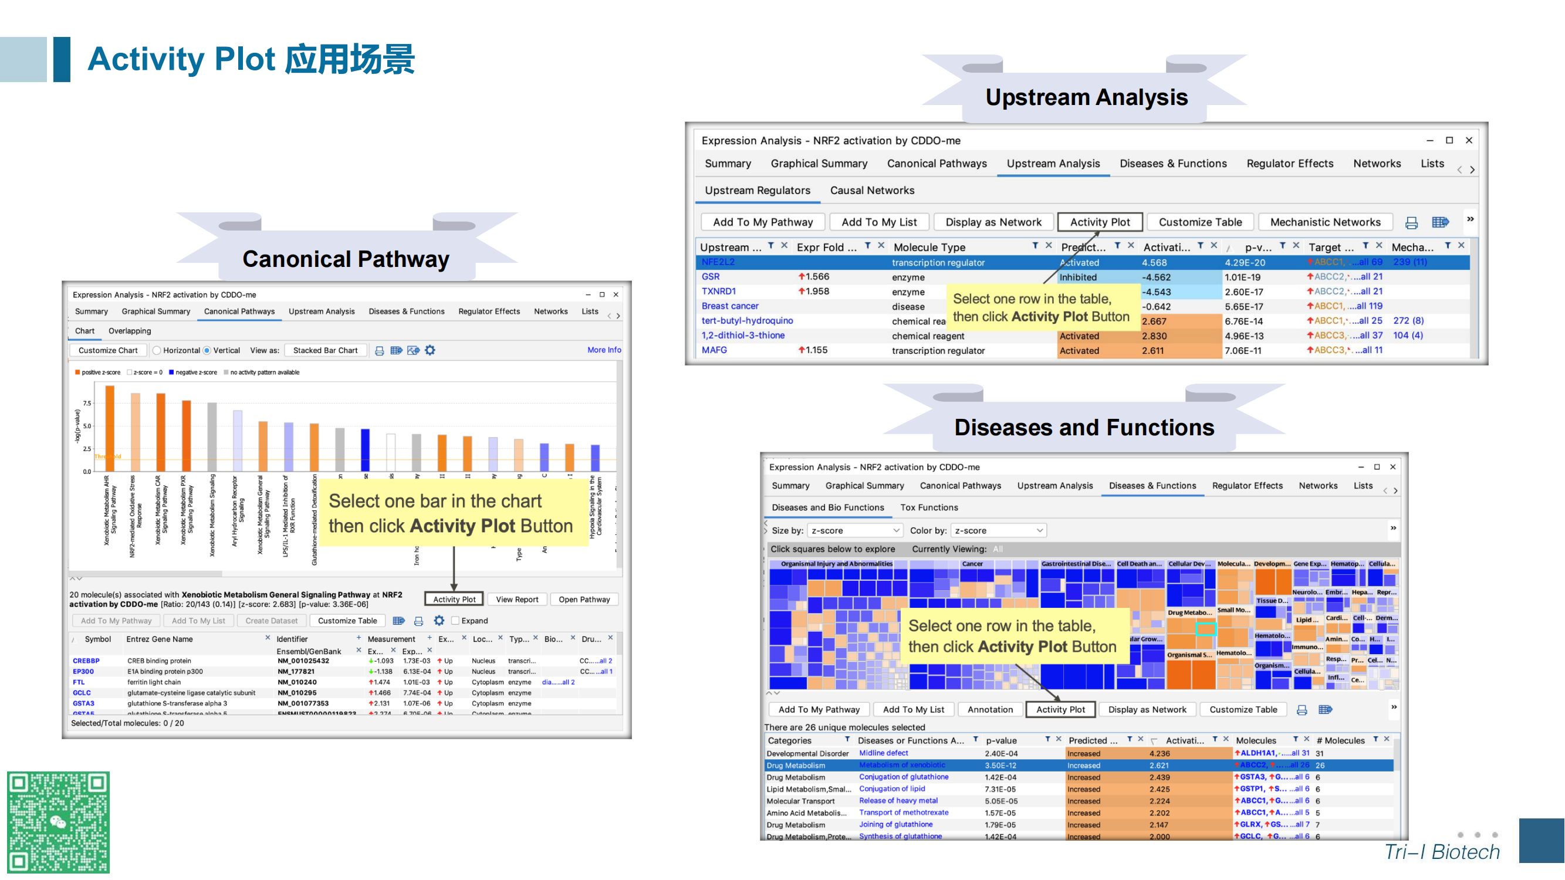Print the Diseases and Functions table

tap(1302, 709)
